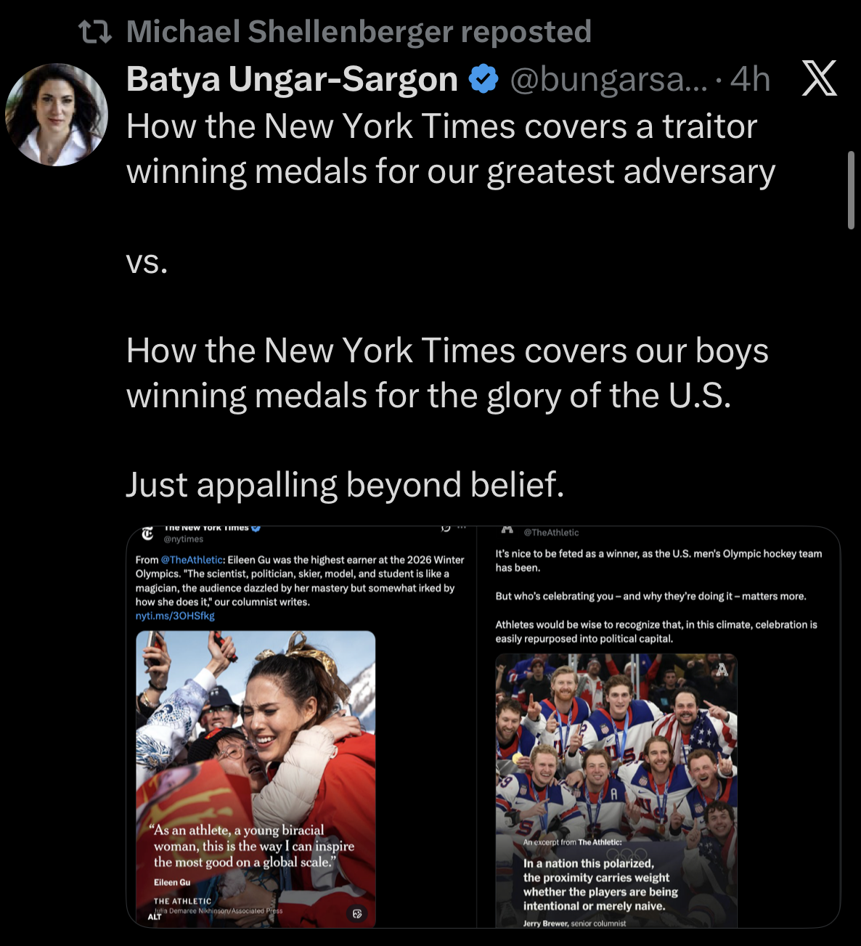Click the blue verified badge by Batya Ungar-Sargon
Image resolution: width=861 pixels, height=946 pixels.
(484, 78)
